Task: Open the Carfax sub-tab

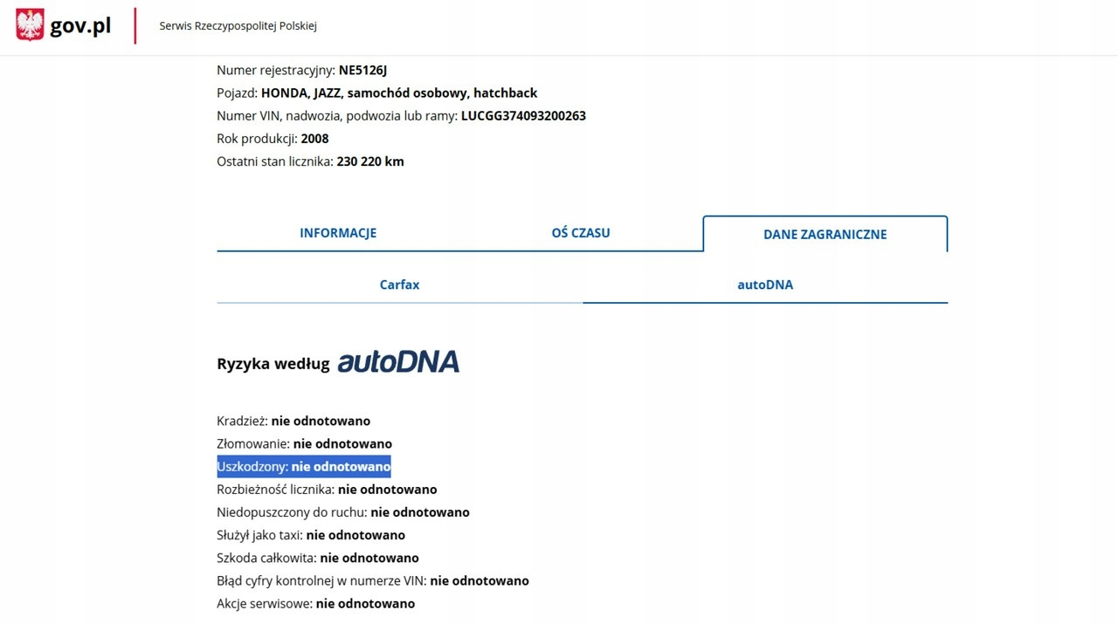Action: click(399, 285)
